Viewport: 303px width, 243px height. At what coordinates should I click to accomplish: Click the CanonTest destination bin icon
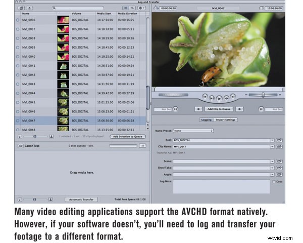(x=20, y=146)
